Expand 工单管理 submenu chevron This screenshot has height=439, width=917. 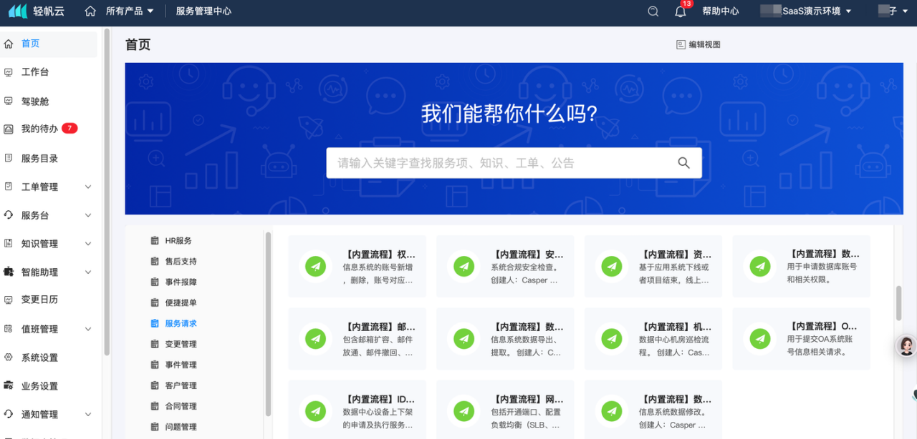[88, 187]
